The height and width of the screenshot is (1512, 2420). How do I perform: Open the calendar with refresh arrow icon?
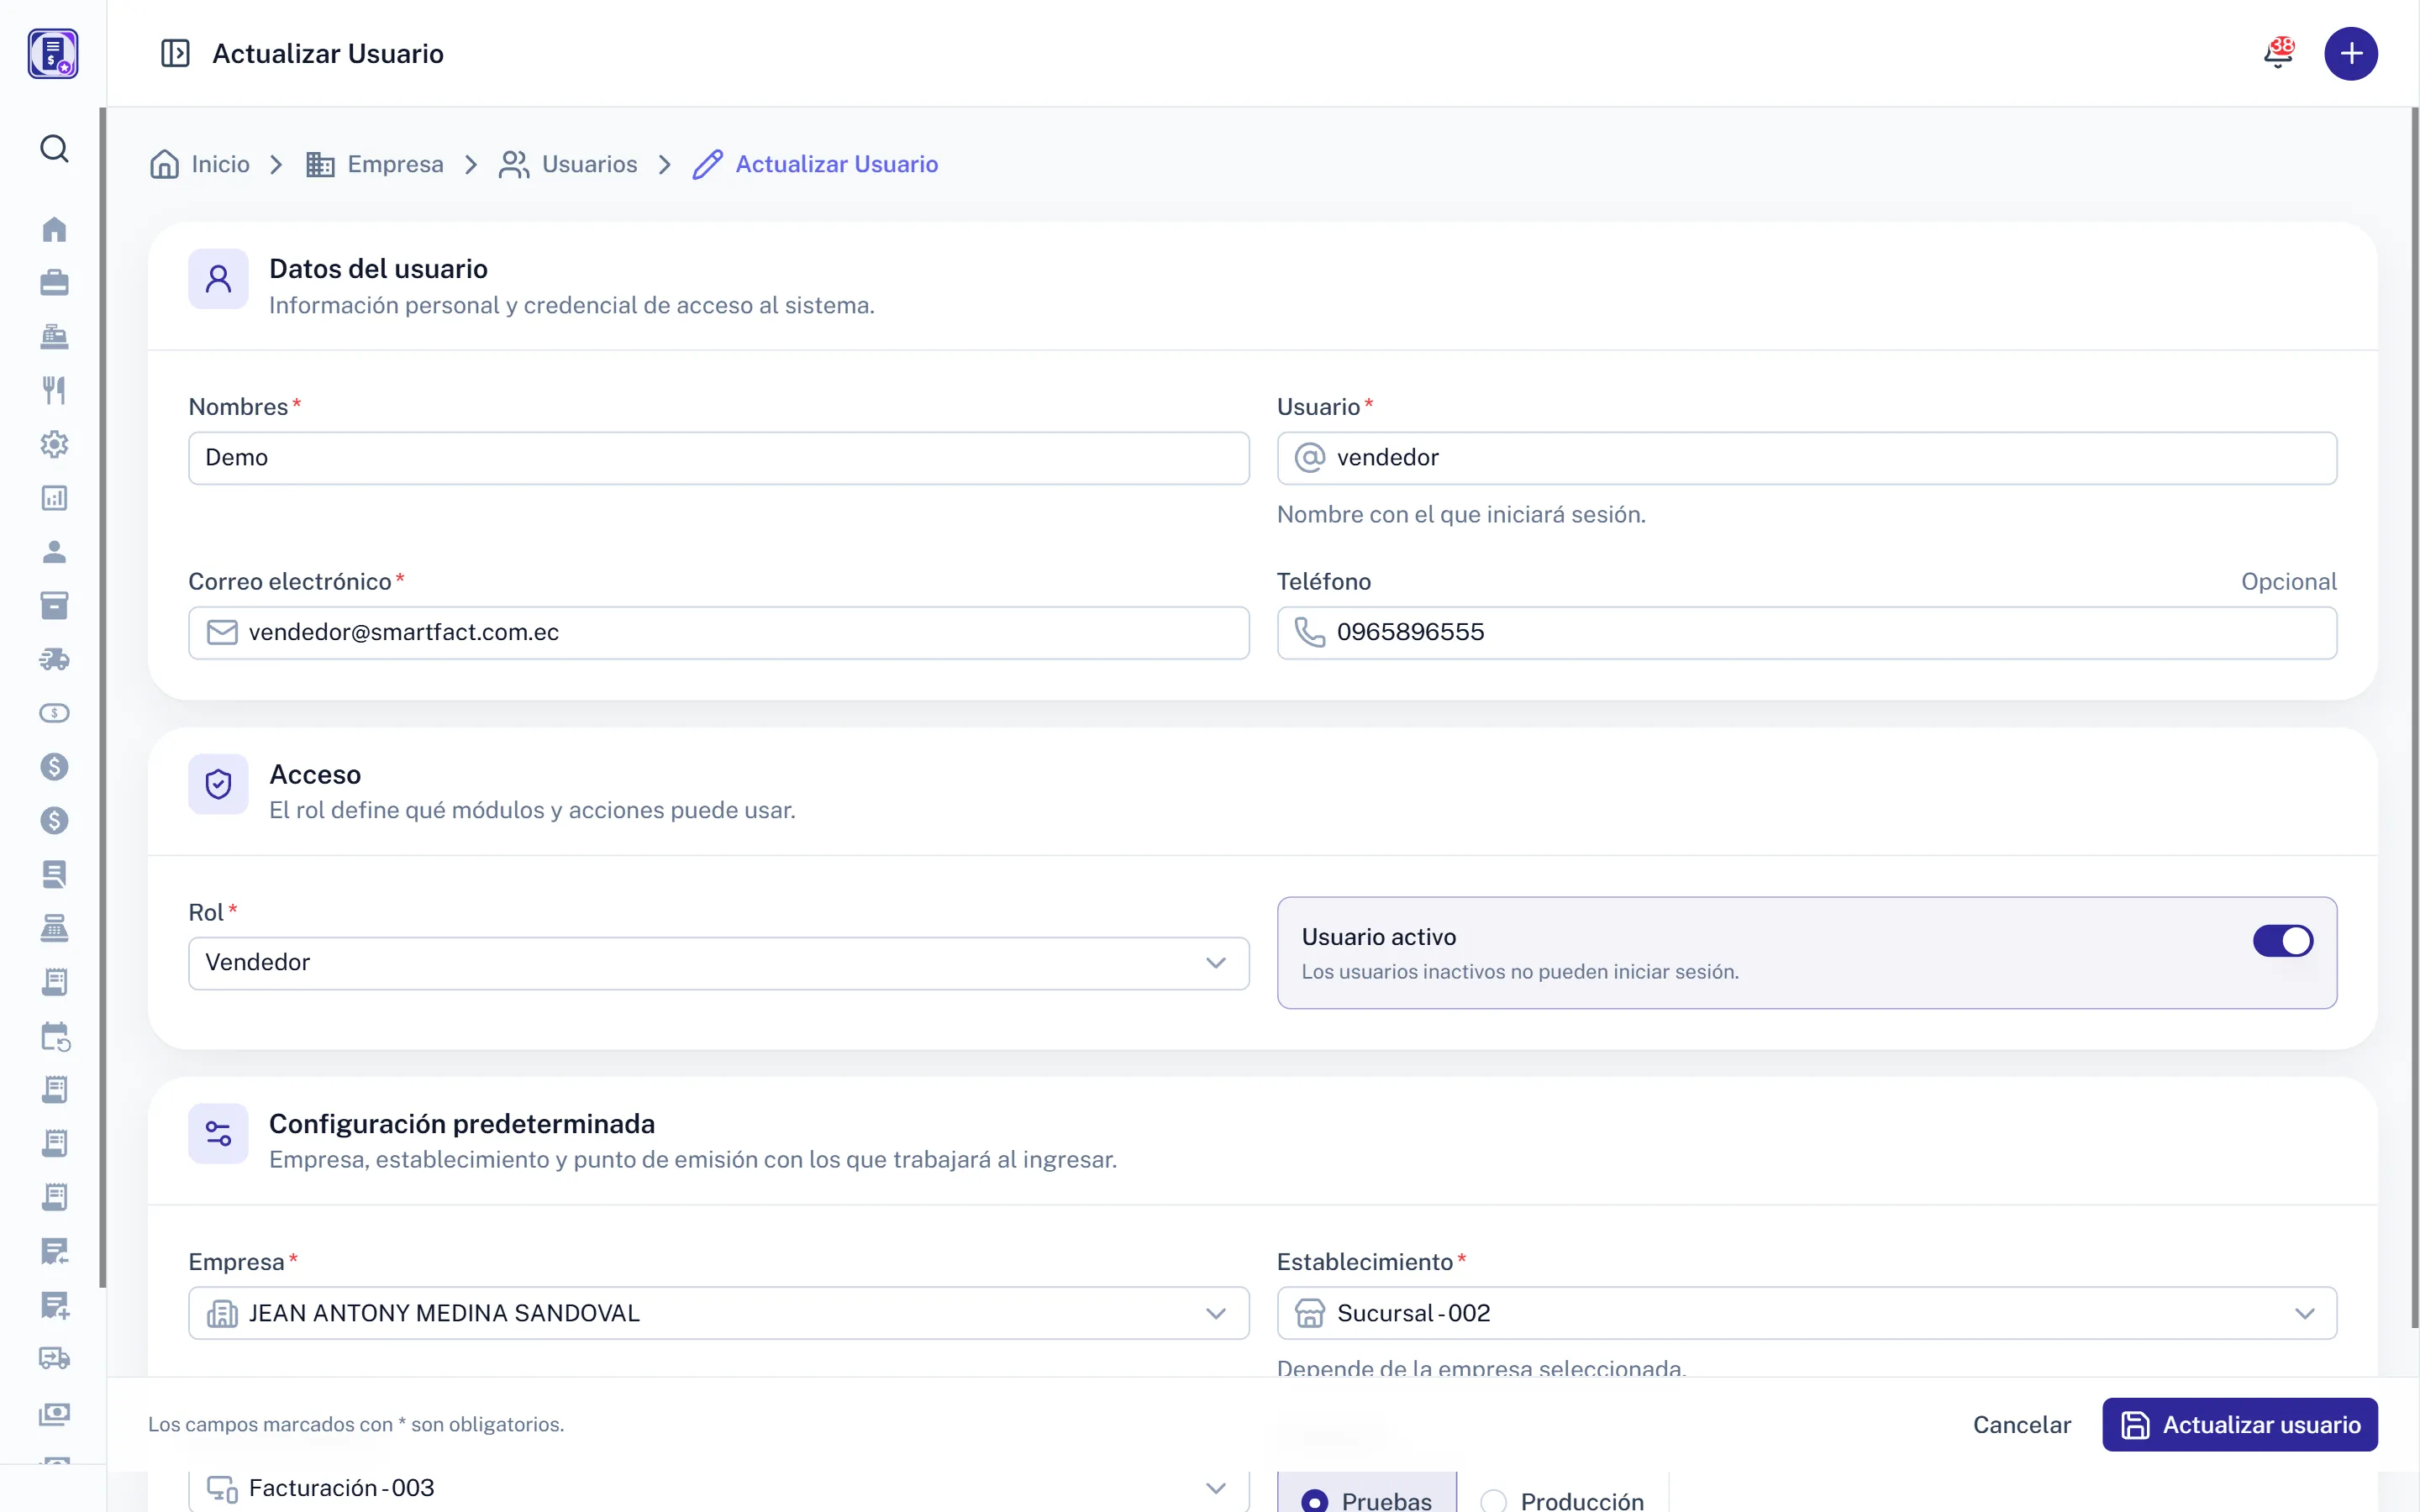(54, 1036)
